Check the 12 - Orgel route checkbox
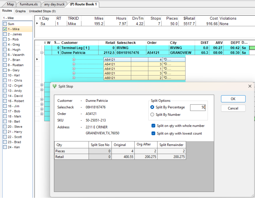 5,86
